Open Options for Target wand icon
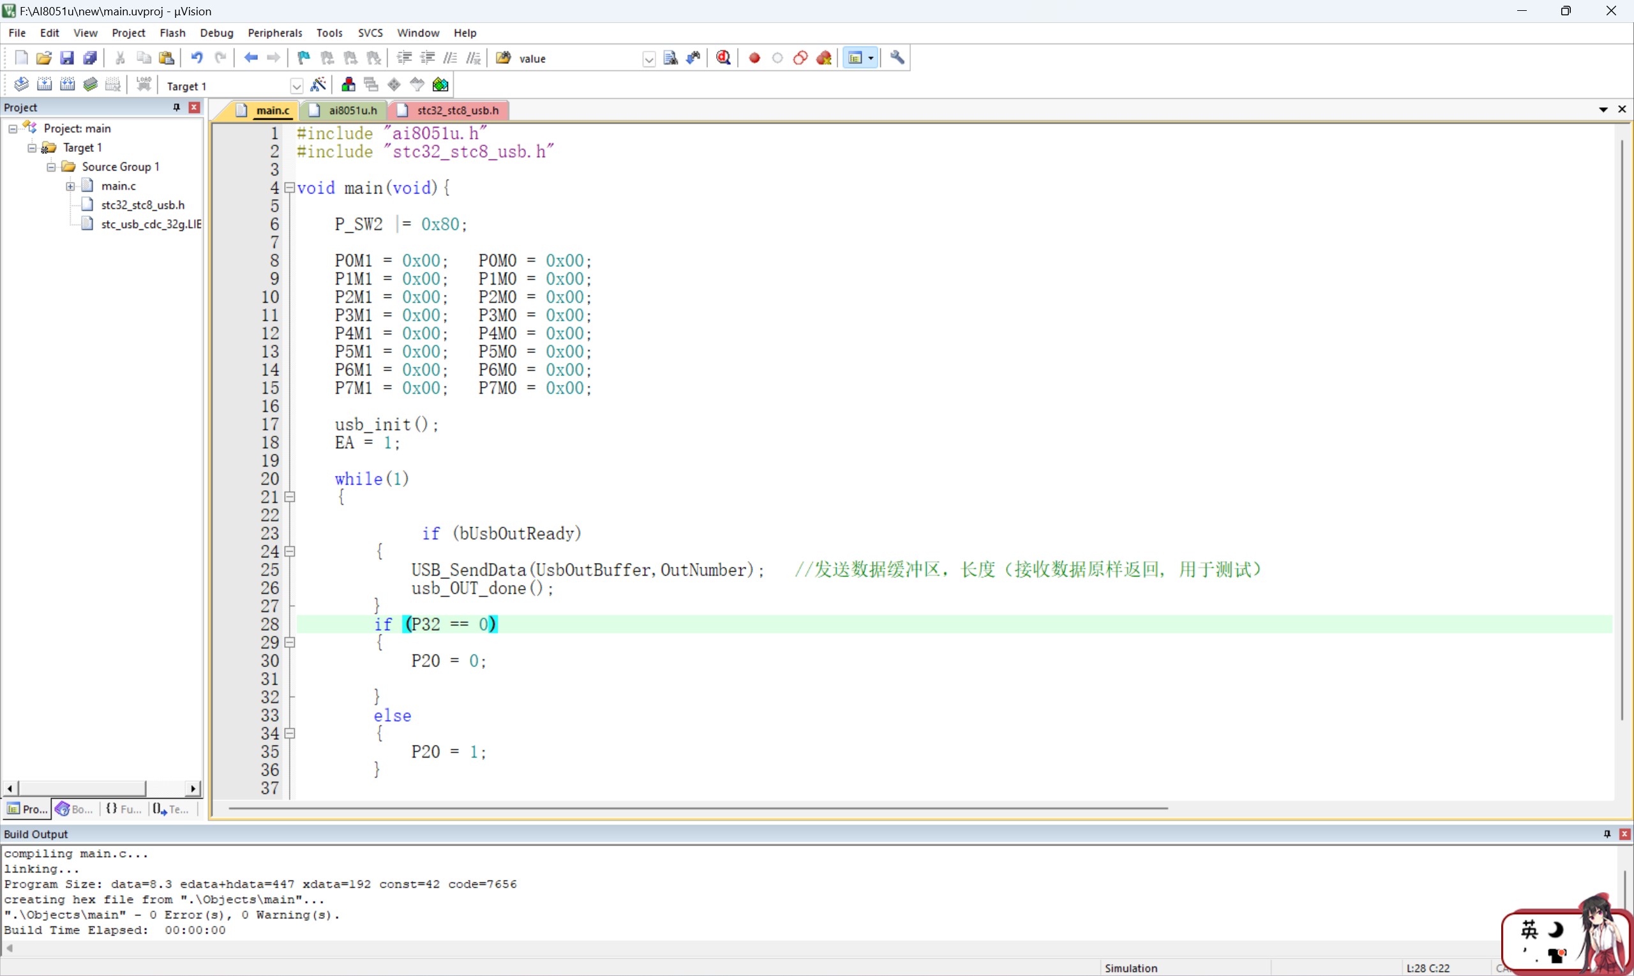 [319, 84]
